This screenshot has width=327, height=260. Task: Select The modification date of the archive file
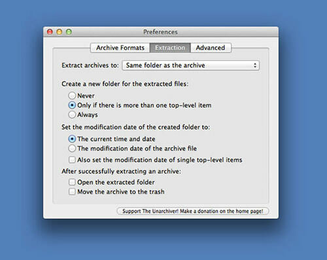(x=72, y=148)
